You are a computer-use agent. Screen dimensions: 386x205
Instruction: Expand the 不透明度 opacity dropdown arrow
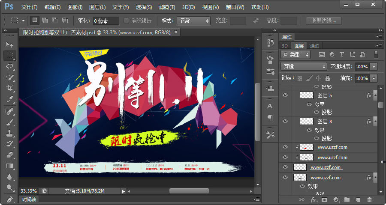[x=374, y=66]
